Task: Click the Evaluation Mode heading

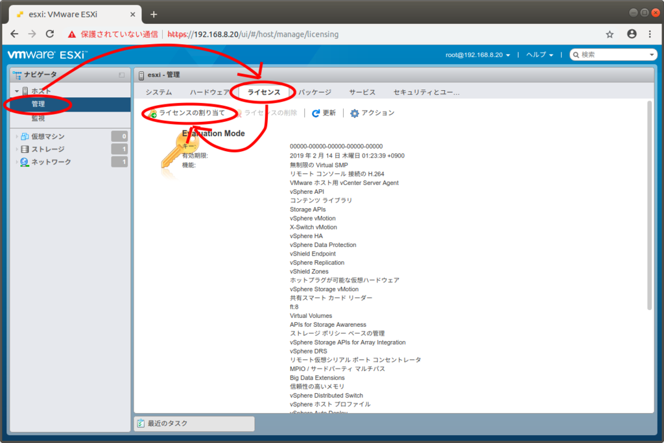Action: [x=213, y=134]
